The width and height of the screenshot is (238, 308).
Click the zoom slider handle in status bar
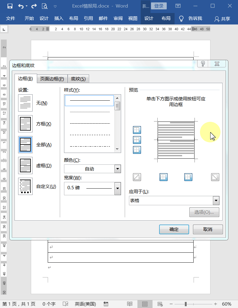pos(186,304)
